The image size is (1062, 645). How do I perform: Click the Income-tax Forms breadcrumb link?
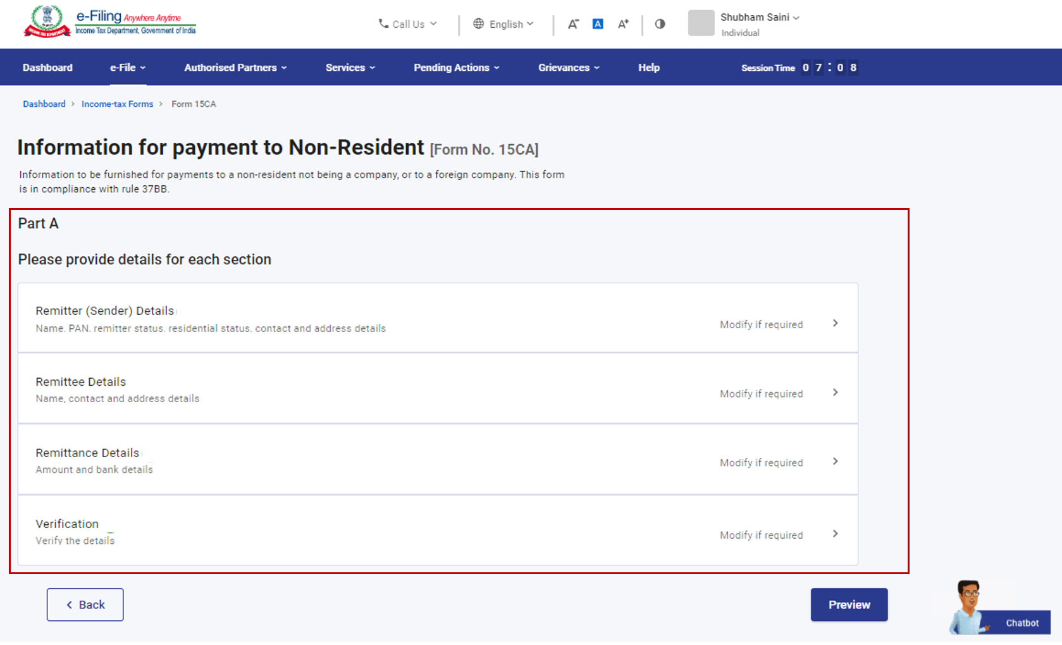coord(117,104)
